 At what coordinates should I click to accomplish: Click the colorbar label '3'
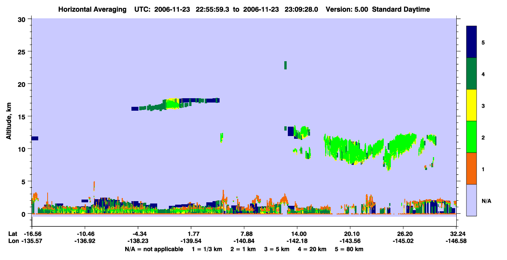pos(483,106)
